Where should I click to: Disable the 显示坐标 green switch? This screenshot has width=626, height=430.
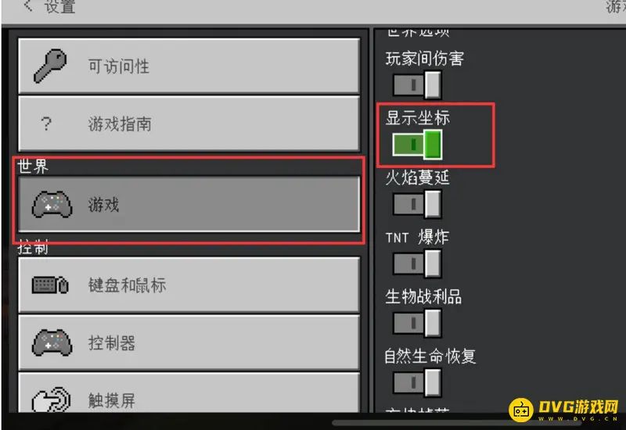pyautogui.click(x=417, y=145)
